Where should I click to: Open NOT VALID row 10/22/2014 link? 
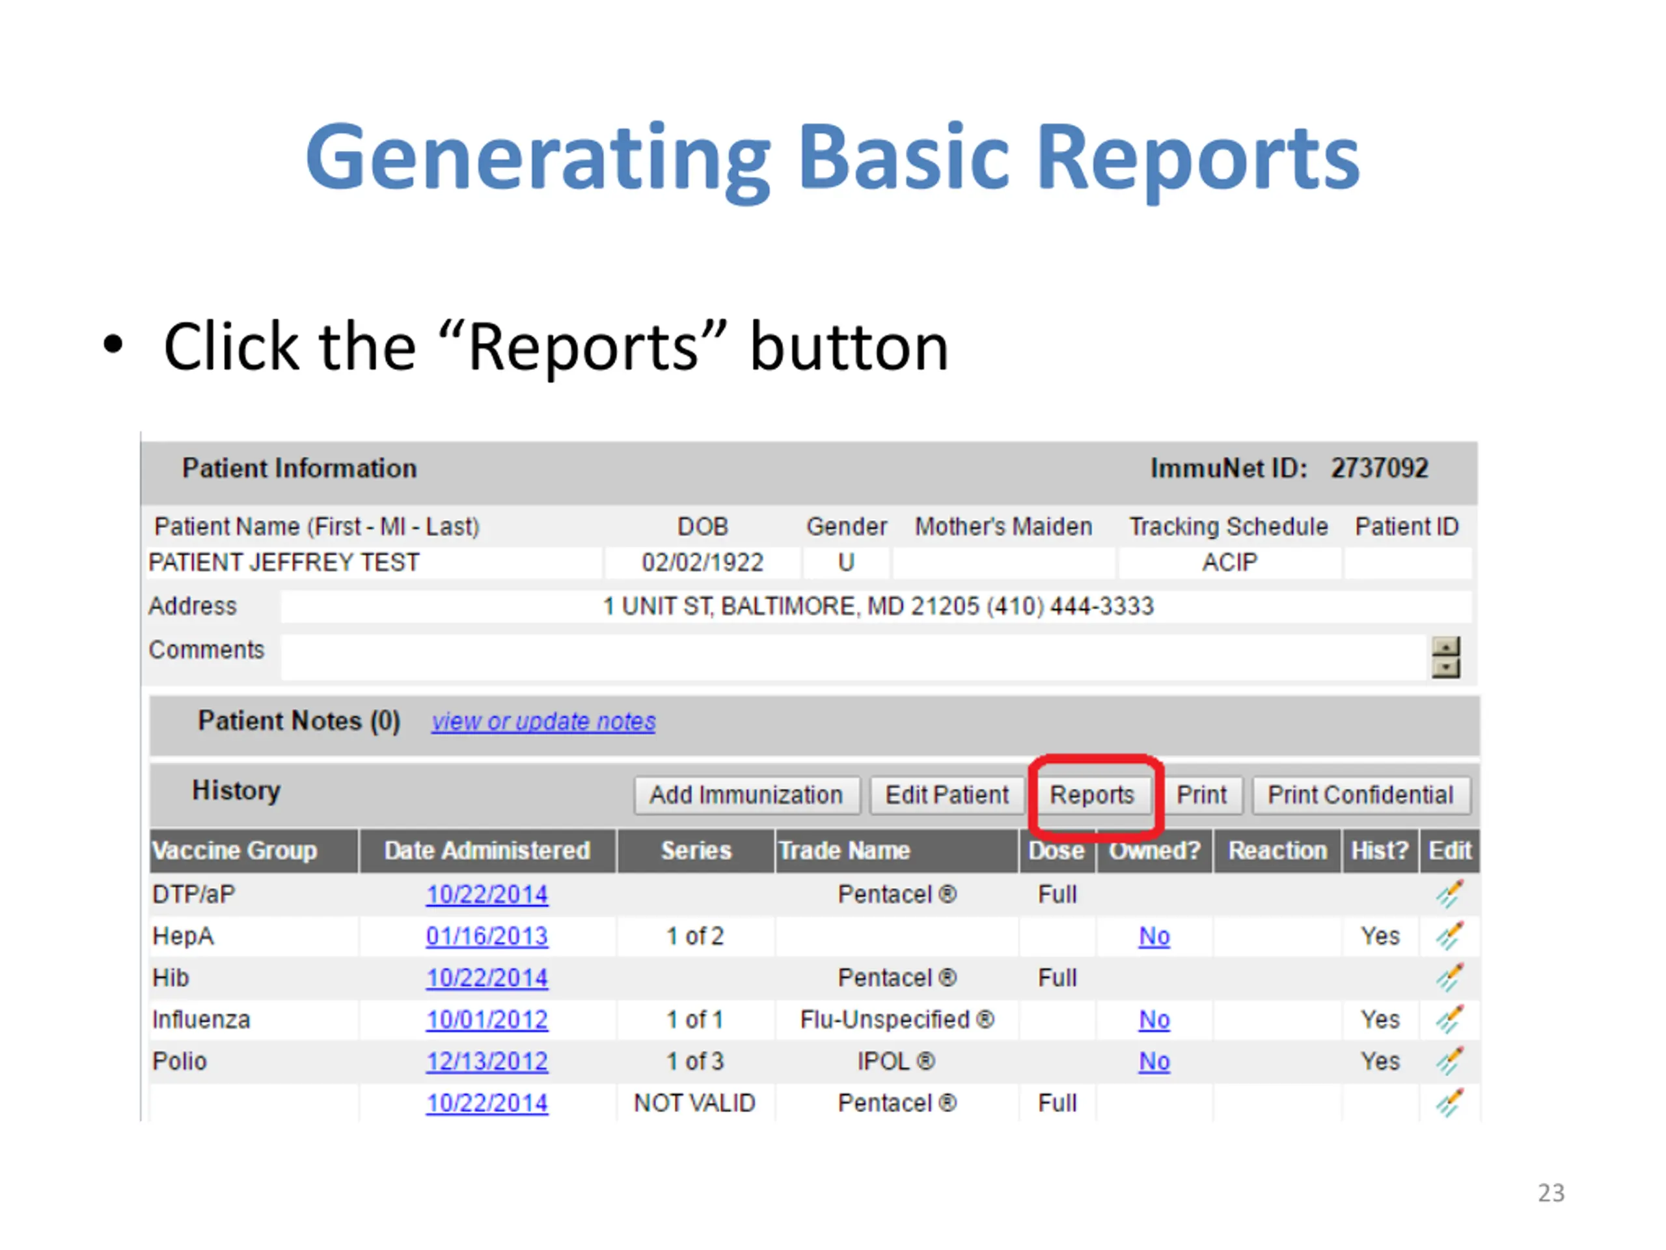(487, 1103)
